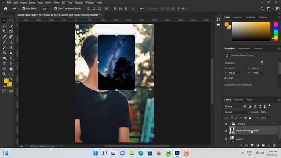Switch to the Libraries tab
281x158 pixels.
[x=258, y=49]
